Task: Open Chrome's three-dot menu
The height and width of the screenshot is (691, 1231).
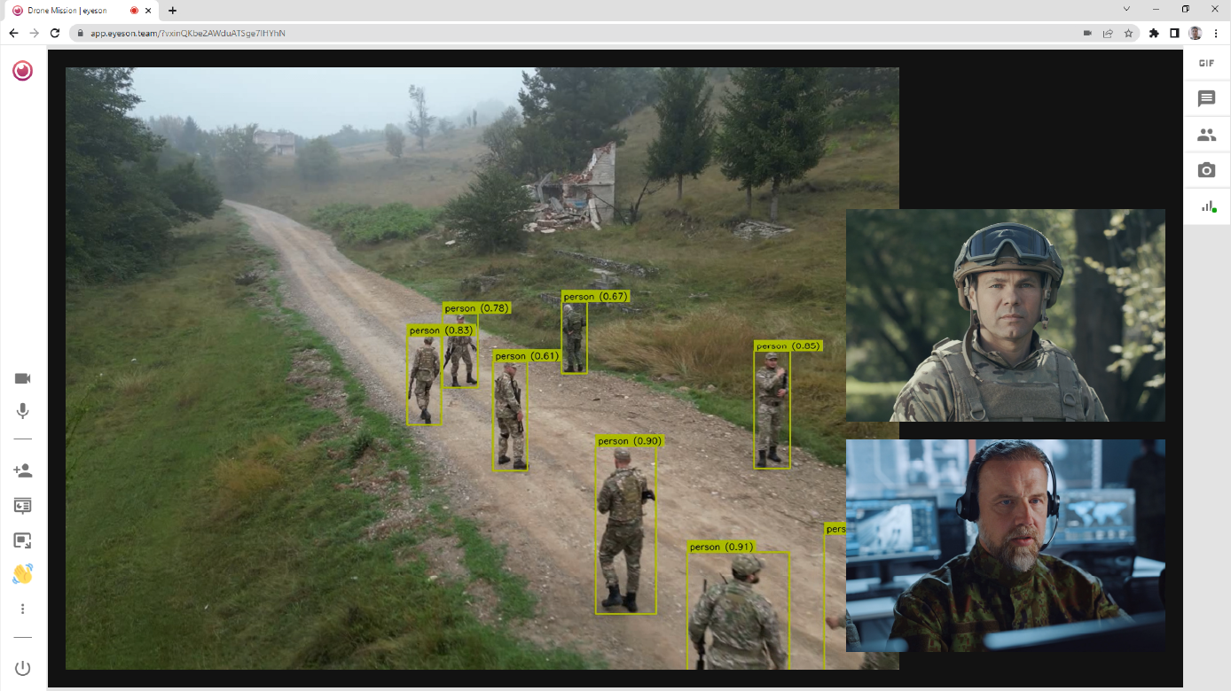Action: [x=1216, y=33]
